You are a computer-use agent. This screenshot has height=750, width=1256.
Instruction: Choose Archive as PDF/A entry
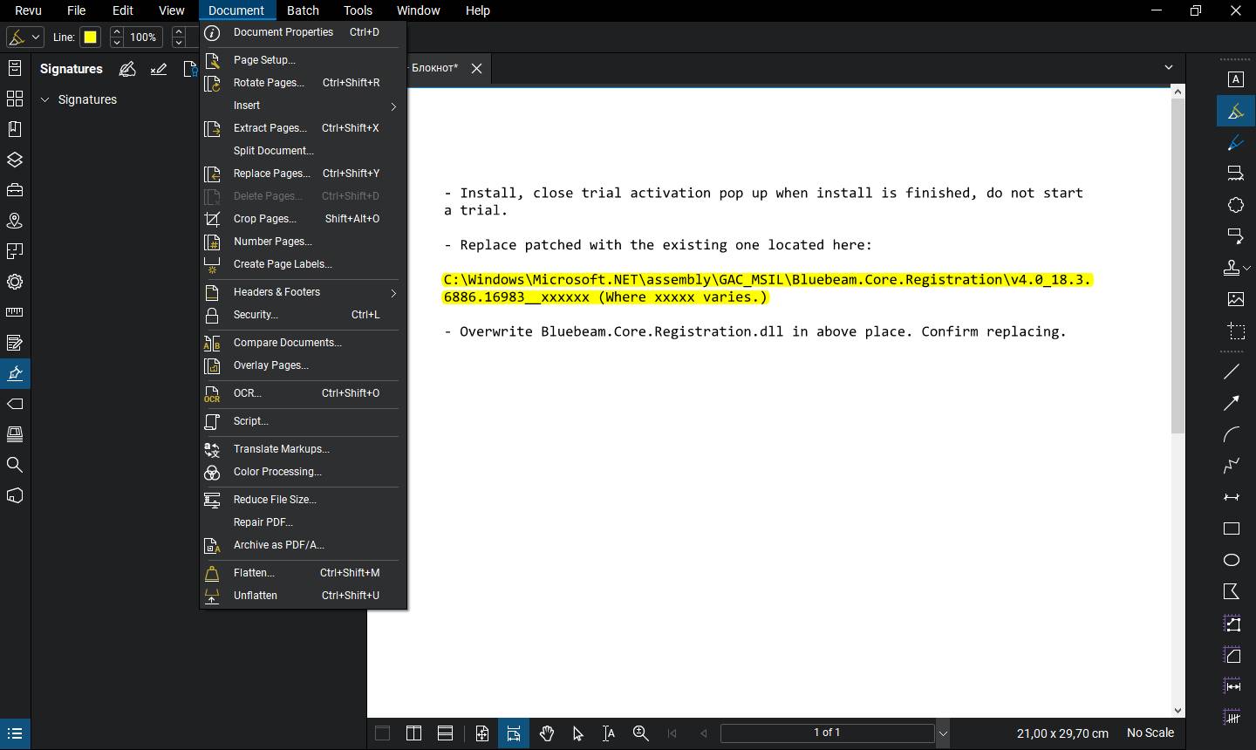coord(303,545)
